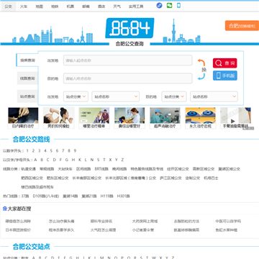Open the 男的如何瘦脸 ad thumbnail
The width and height of the screenshot is (259, 259).
(x=58, y=118)
